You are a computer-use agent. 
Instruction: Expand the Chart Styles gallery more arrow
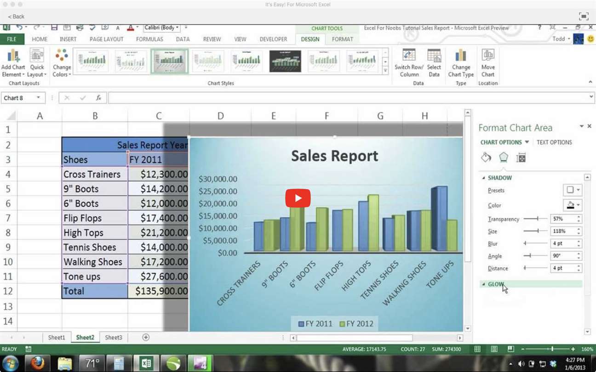385,70
